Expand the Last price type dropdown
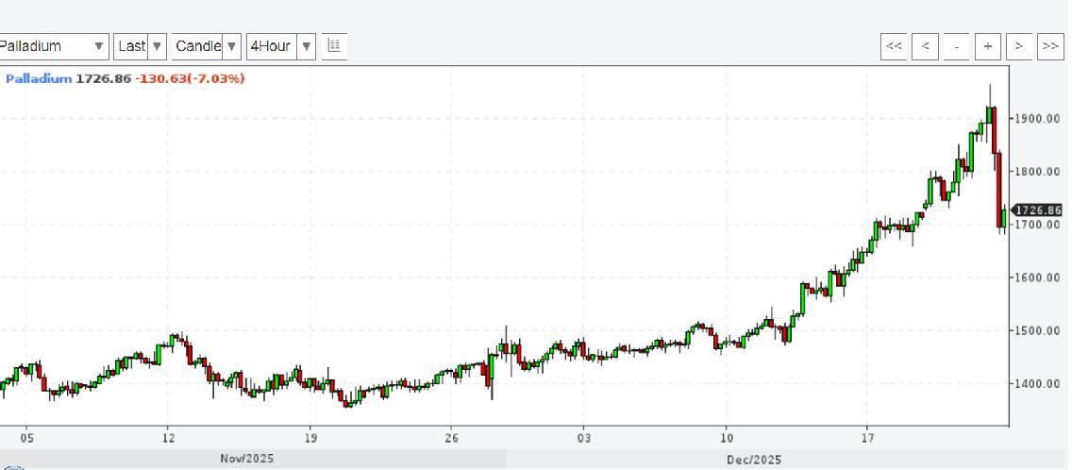This screenshot has height=470, width=1072. [x=140, y=46]
